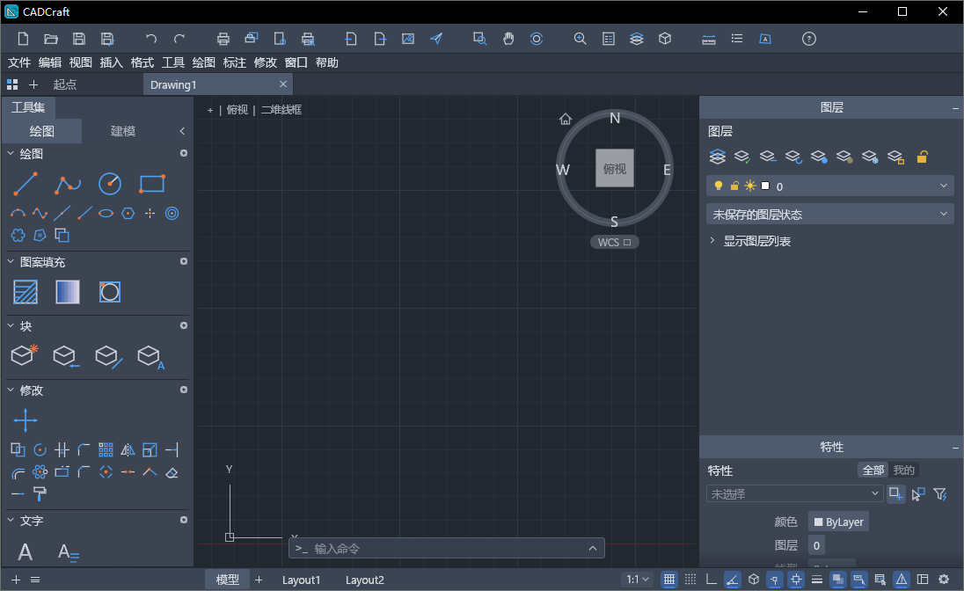This screenshot has height=591, width=964.
Task: Open the 标注 menu
Action: 234,62
